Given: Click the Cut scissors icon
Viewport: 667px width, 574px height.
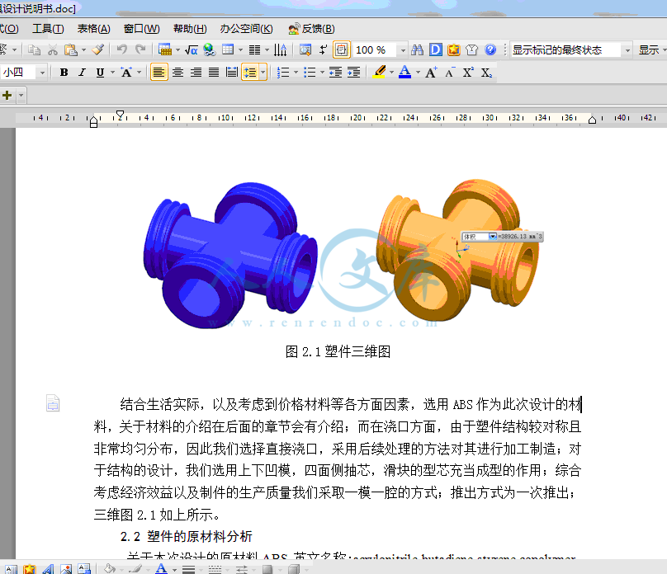Looking at the screenshot, I should pyautogui.click(x=52, y=49).
